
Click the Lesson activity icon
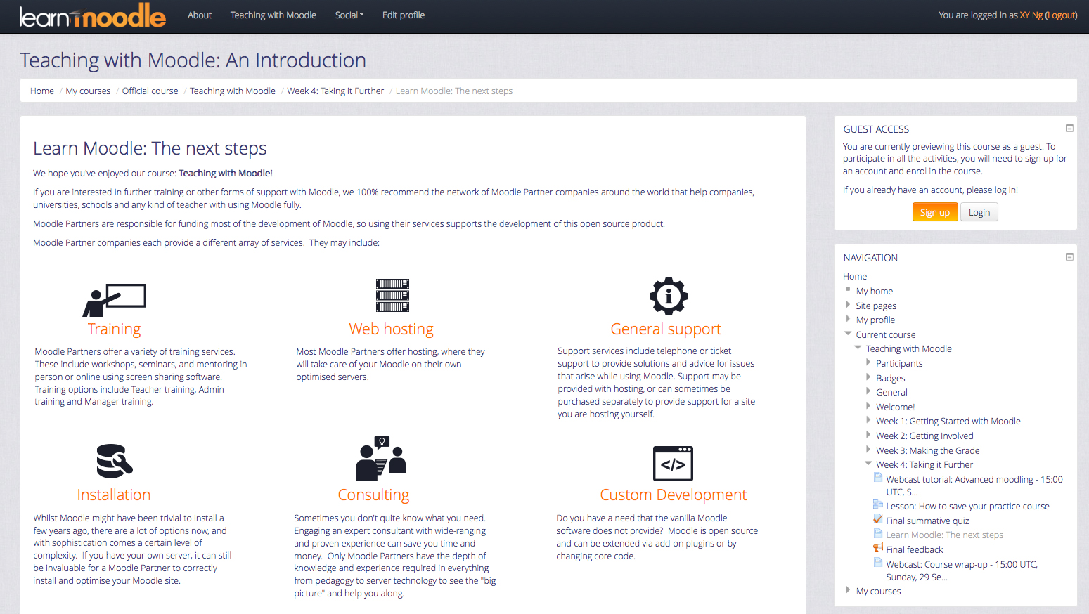click(878, 504)
